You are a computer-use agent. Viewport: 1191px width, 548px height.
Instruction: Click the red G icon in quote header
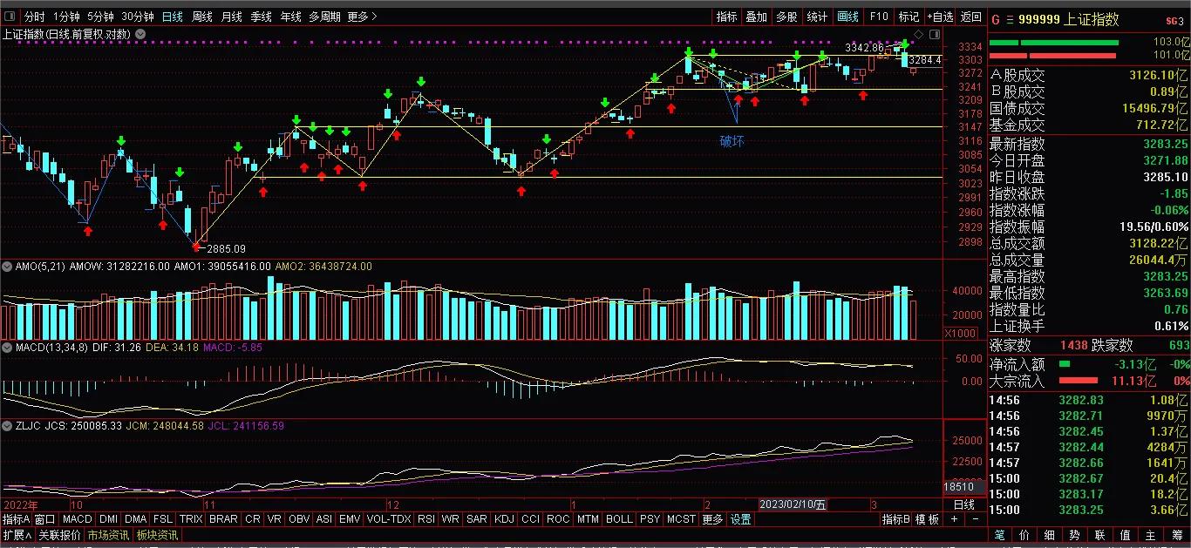pyautogui.click(x=996, y=19)
